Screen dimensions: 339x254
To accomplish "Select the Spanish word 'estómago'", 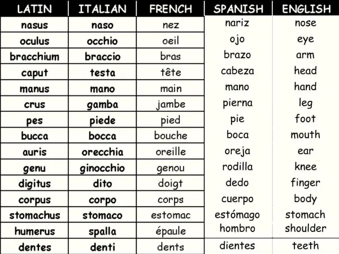I will click(x=237, y=214).
